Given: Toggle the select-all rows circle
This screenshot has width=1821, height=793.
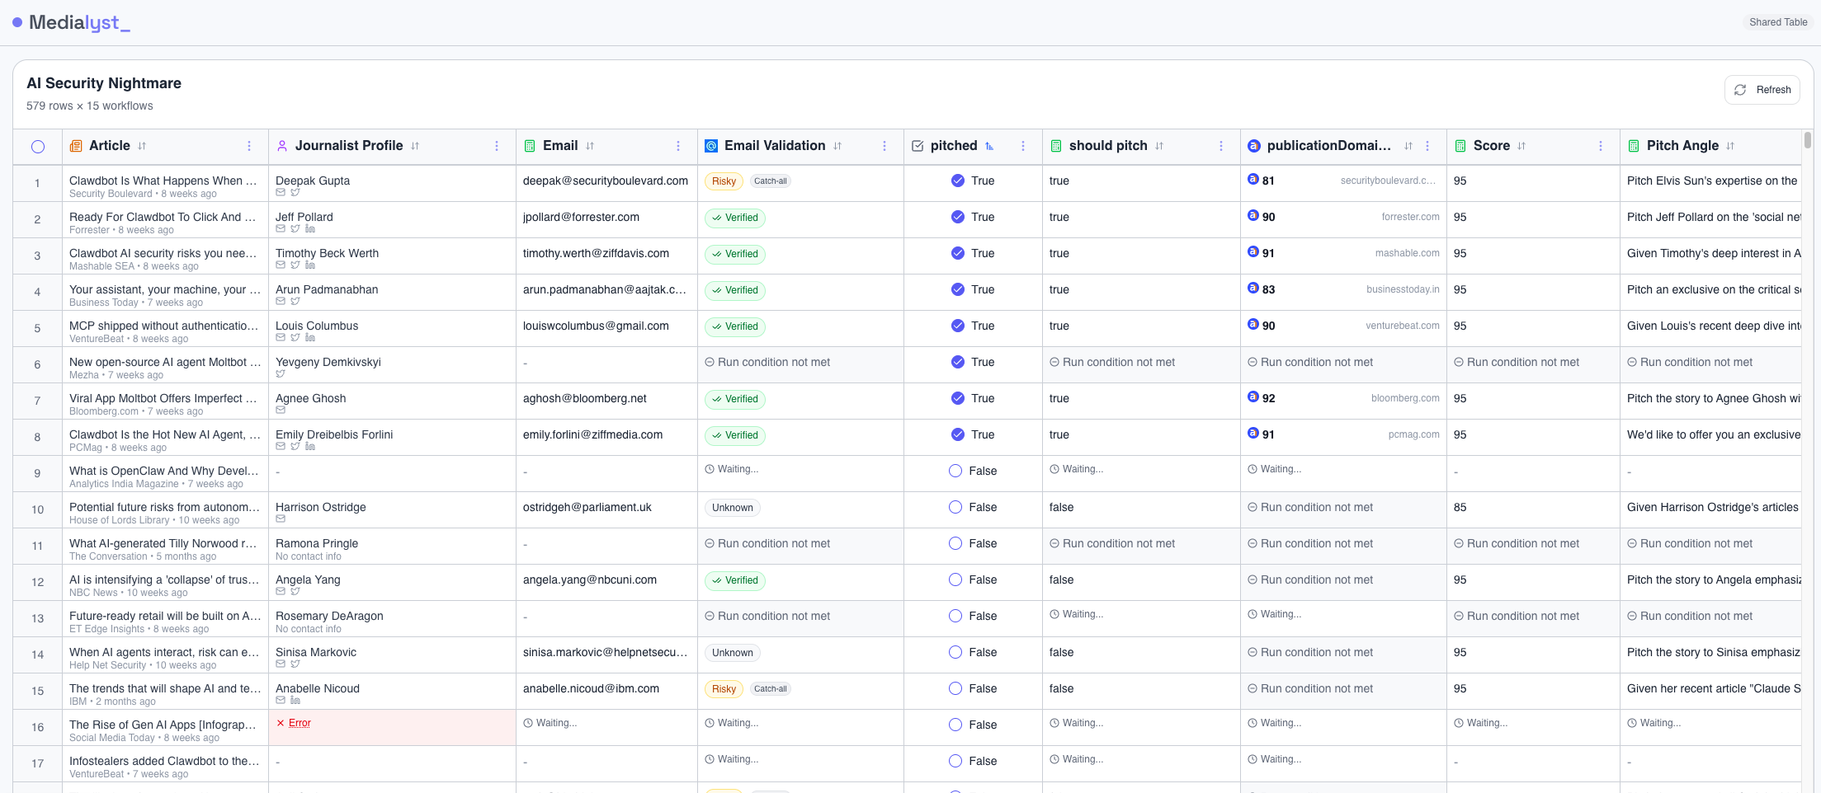Looking at the screenshot, I should tap(38, 147).
